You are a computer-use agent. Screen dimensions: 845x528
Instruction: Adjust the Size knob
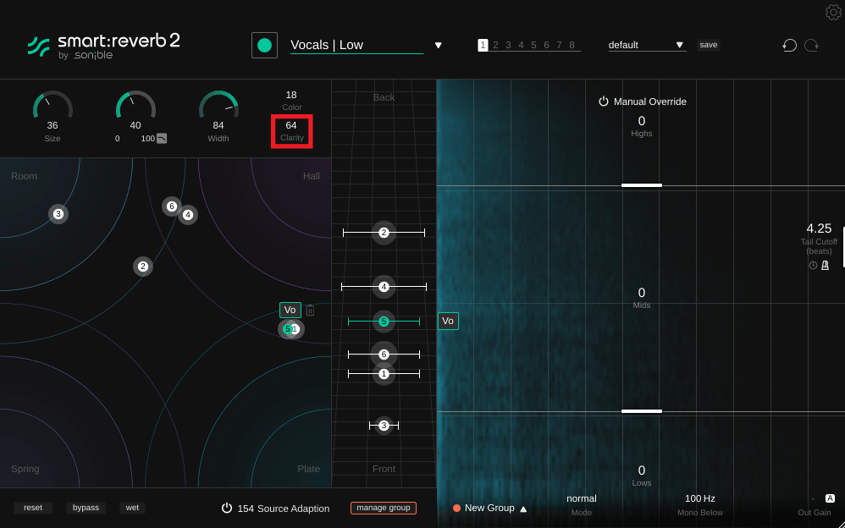[52, 105]
